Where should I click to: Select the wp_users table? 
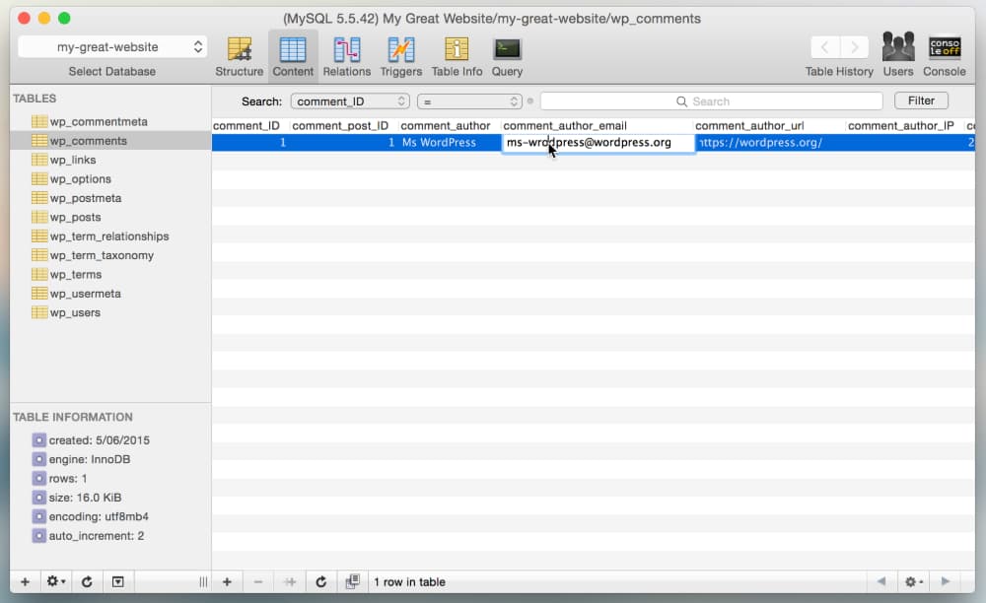[76, 312]
